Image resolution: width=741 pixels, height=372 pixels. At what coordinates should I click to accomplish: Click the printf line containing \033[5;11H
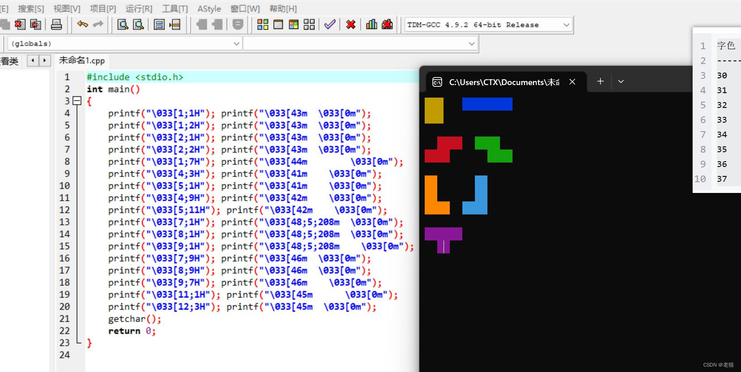(247, 210)
